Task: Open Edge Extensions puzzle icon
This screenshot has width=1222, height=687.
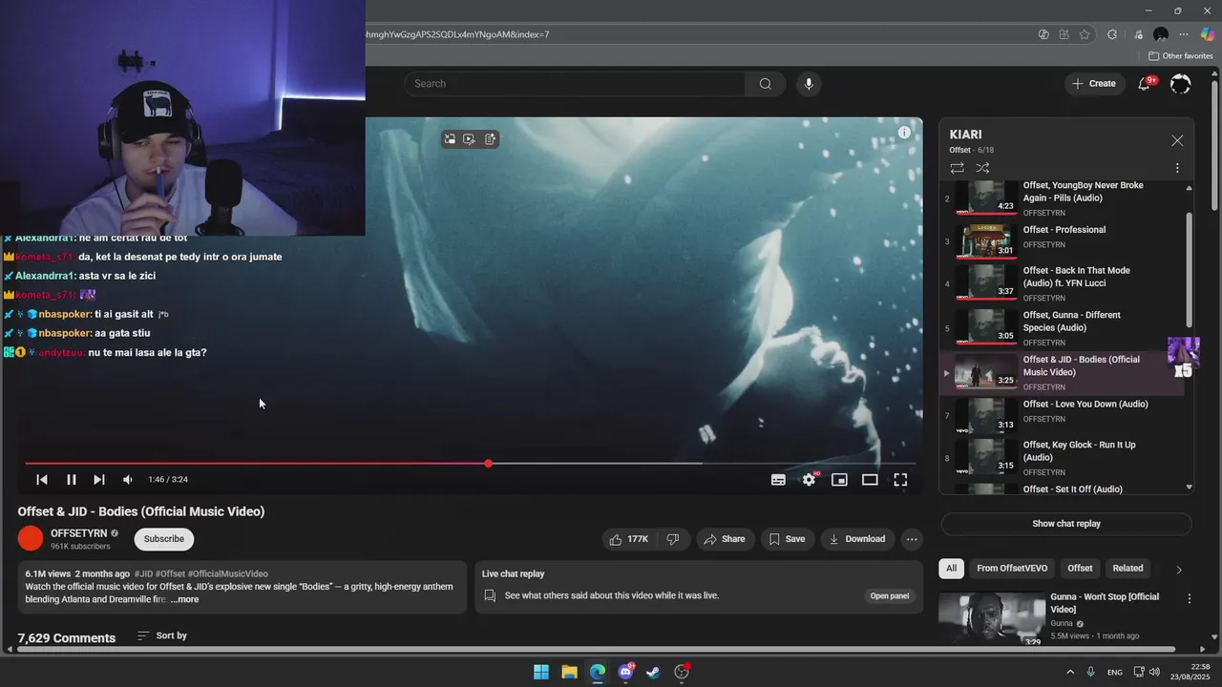Action: 1112,34
